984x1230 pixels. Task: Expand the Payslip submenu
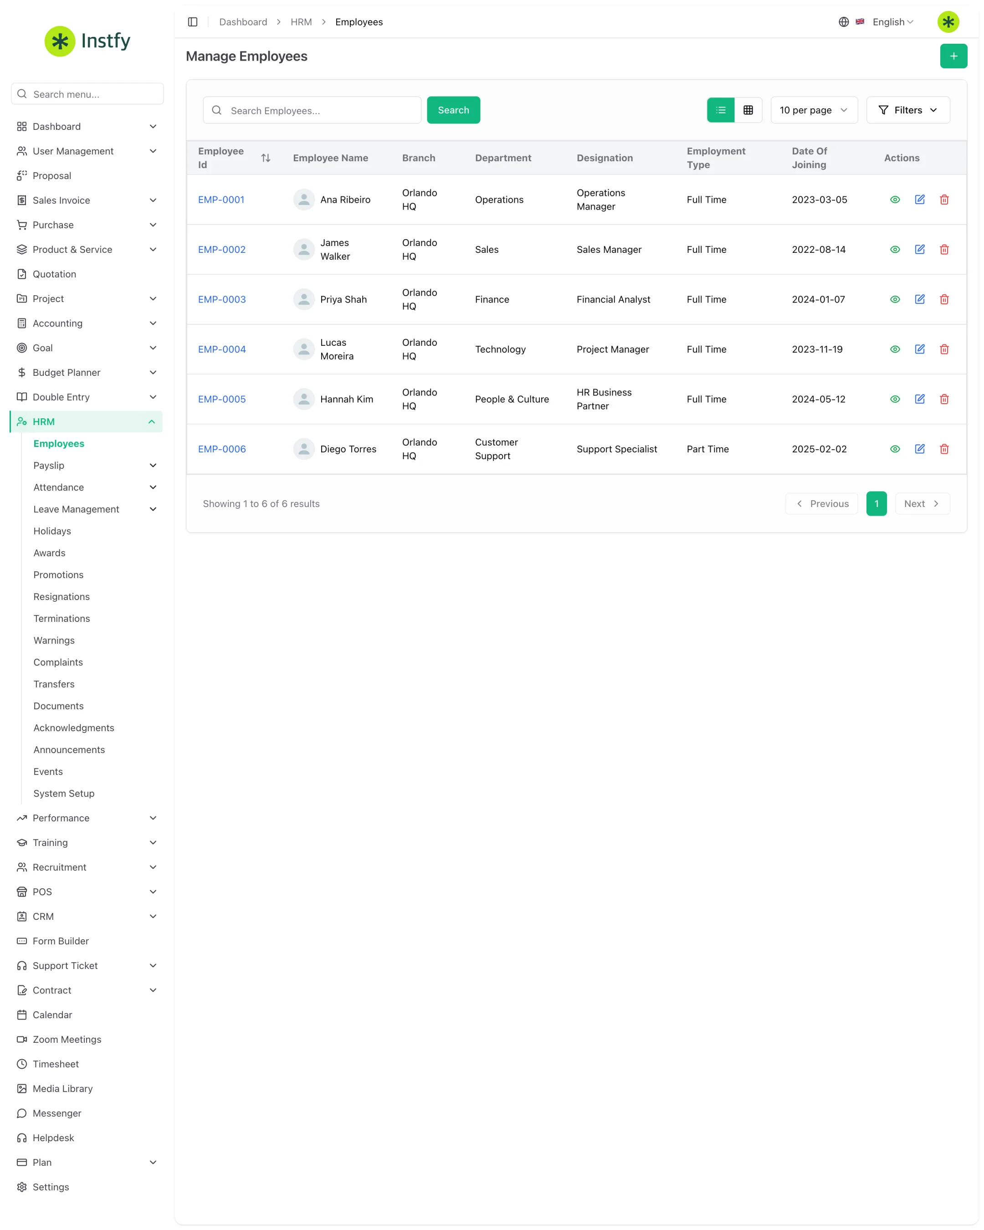(x=95, y=466)
